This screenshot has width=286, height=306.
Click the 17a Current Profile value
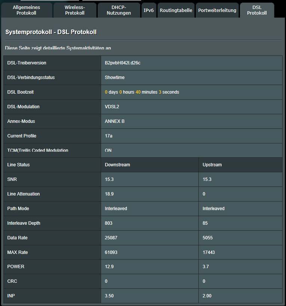point(109,136)
